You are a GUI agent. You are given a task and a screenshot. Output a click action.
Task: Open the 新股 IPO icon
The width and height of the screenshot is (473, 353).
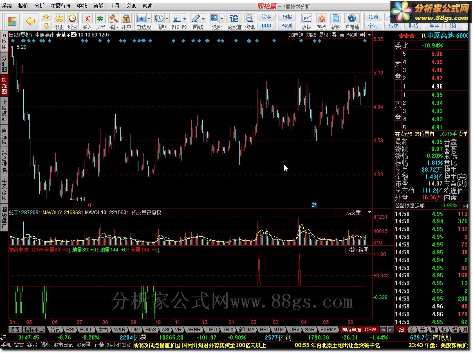tap(336, 21)
